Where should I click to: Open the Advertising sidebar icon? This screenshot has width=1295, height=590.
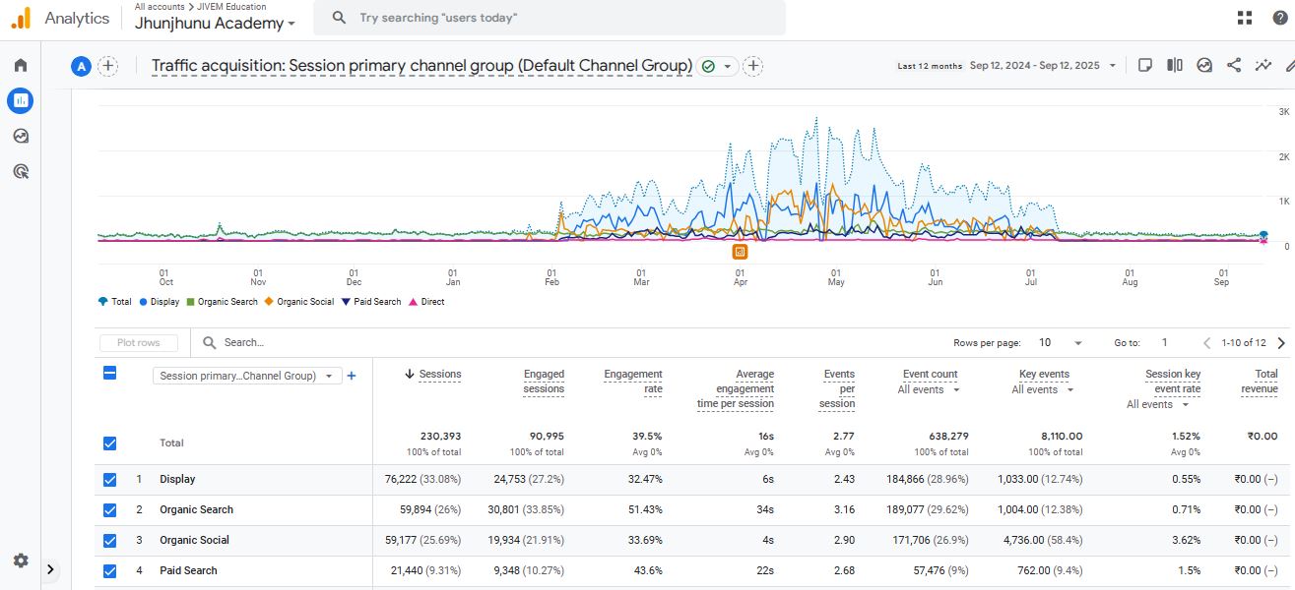tap(21, 171)
